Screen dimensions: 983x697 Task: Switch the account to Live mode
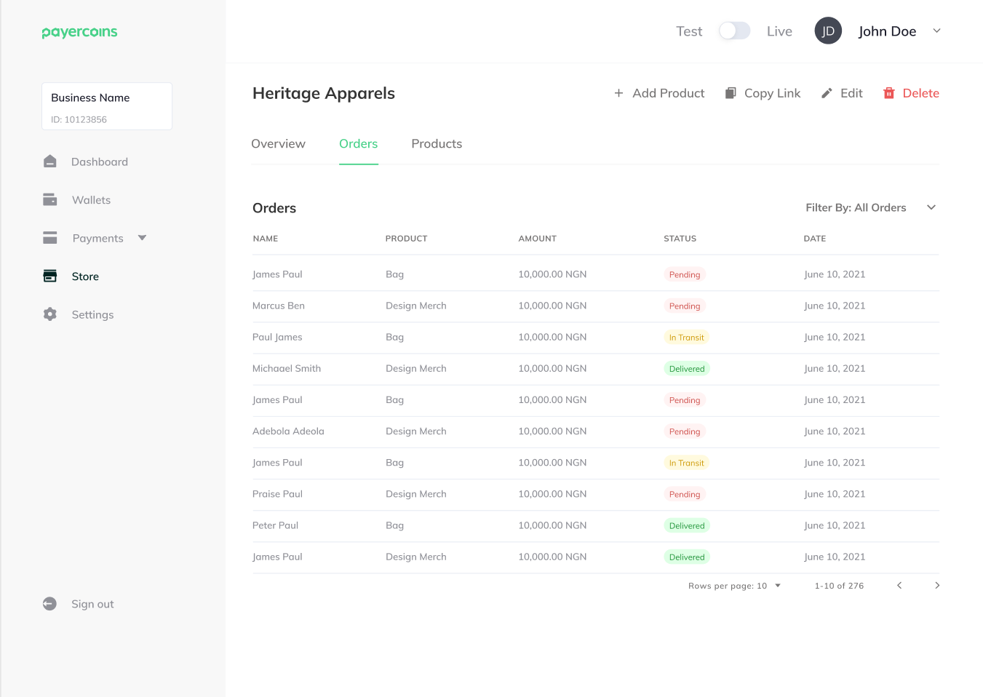(779, 31)
